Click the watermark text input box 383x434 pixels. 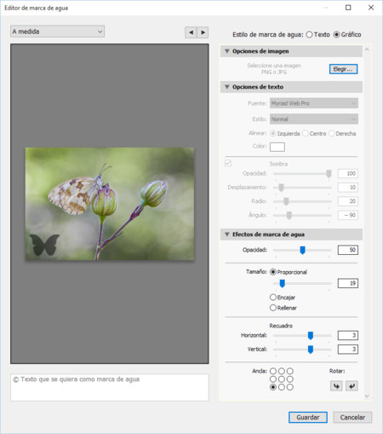click(x=110, y=387)
